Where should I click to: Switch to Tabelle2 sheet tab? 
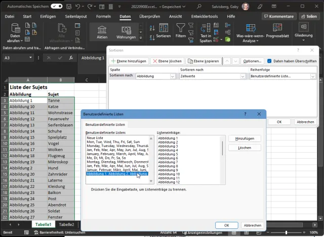66,224
